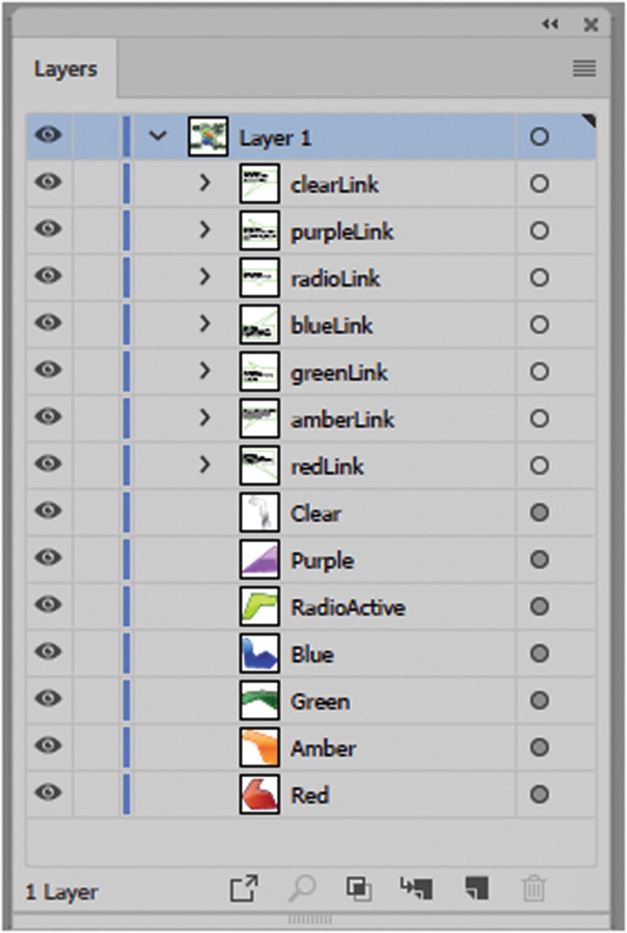Expand the blueLink group
Viewport: 627px width, 933px height.
(204, 324)
